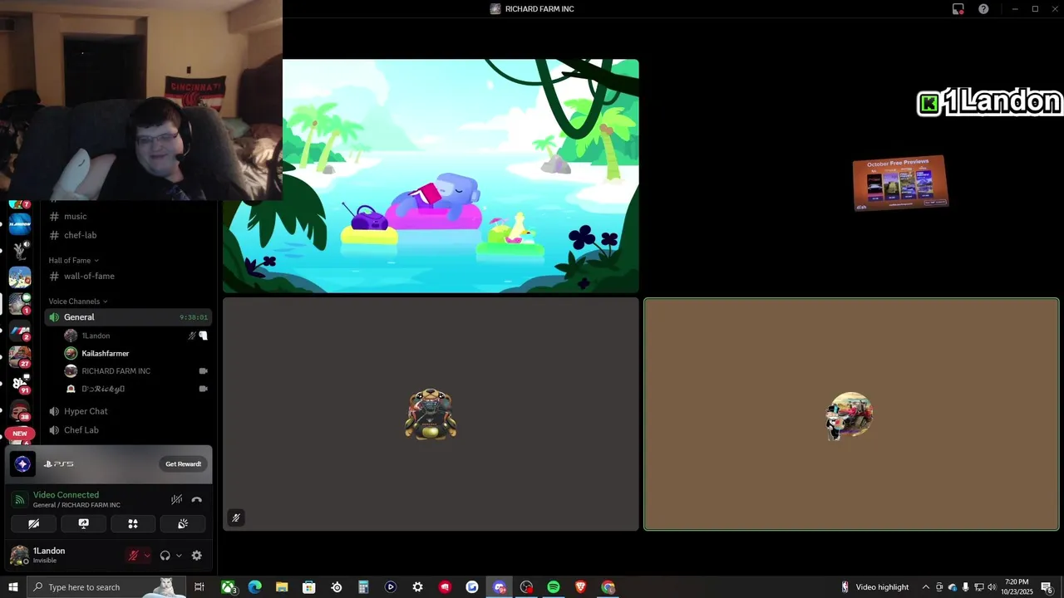The image size is (1064, 598).
Task: Open Windows notification center
Action: click(1047, 587)
